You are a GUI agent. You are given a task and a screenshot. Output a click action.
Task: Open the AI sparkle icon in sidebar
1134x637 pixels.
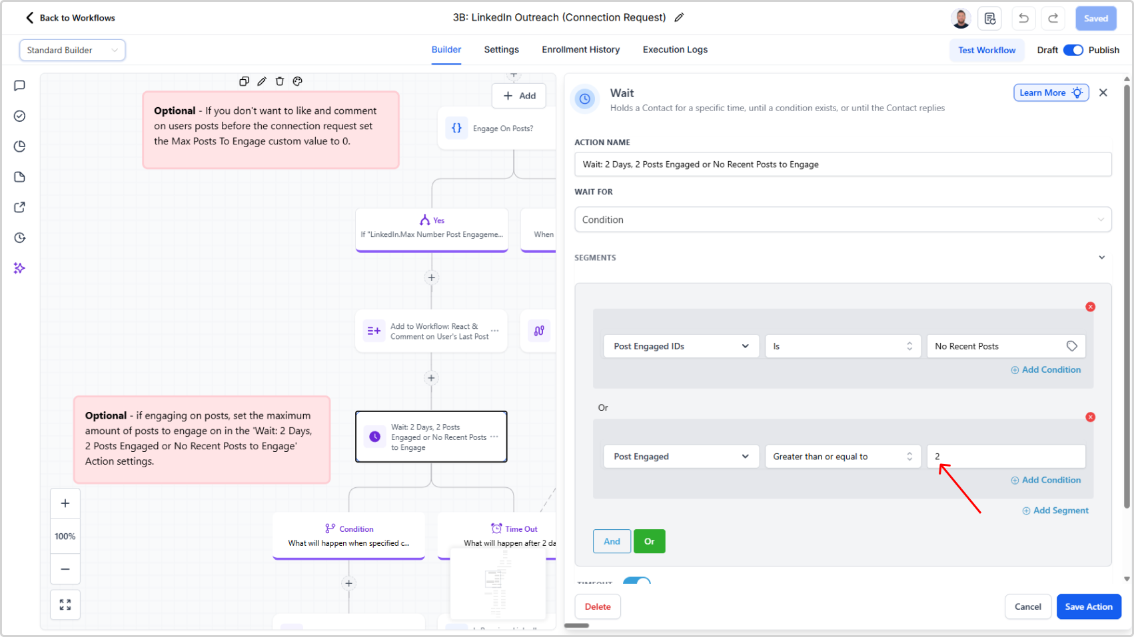(x=19, y=268)
